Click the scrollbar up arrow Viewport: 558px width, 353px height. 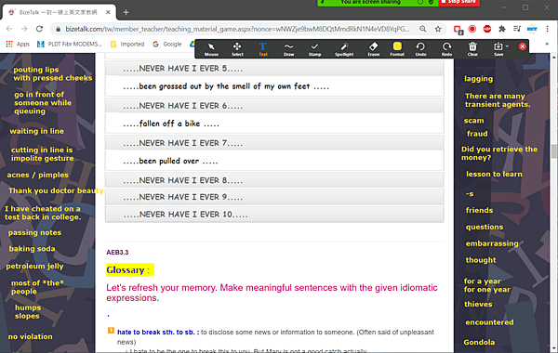pos(553,57)
